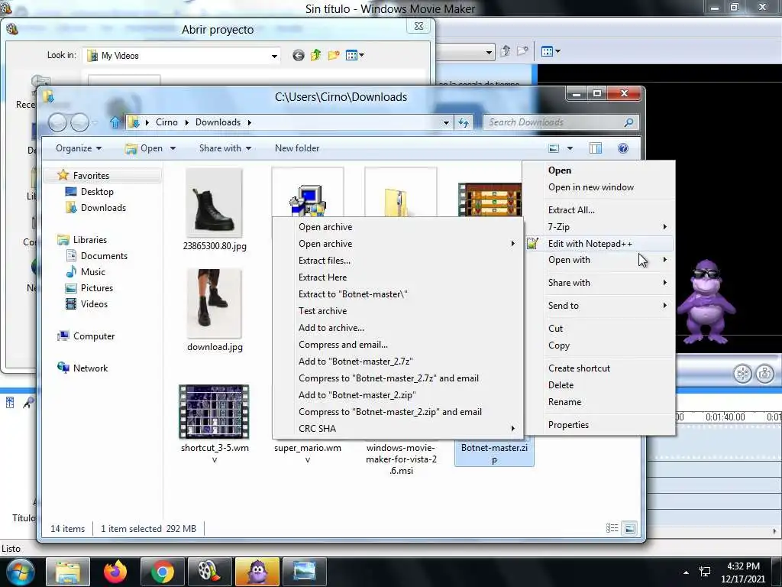Image resolution: width=782 pixels, height=587 pixels.
Task: Click Up one level icon in Abrir proyecto
Action: click(315, 55)
